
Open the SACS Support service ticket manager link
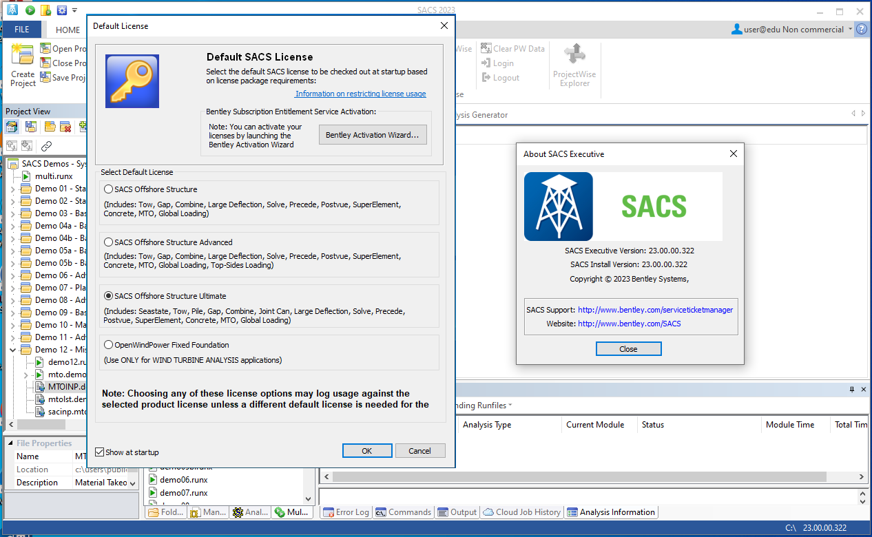click(x=655, y=310)
